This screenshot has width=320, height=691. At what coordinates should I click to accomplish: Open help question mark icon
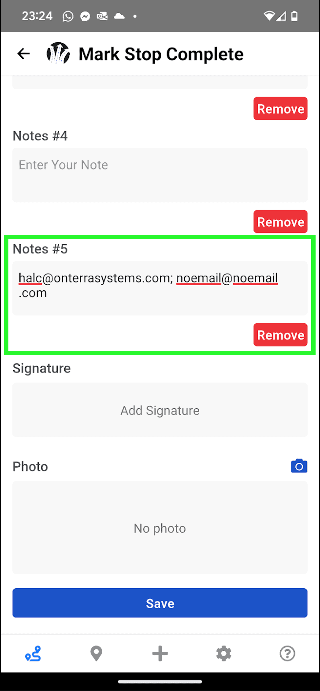click(287, 653)
